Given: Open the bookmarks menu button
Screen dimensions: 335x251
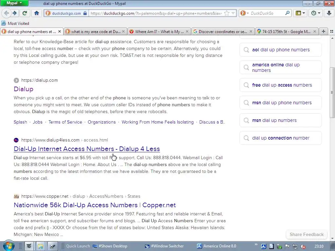Looking at the screenshot, I should [300, 13].
